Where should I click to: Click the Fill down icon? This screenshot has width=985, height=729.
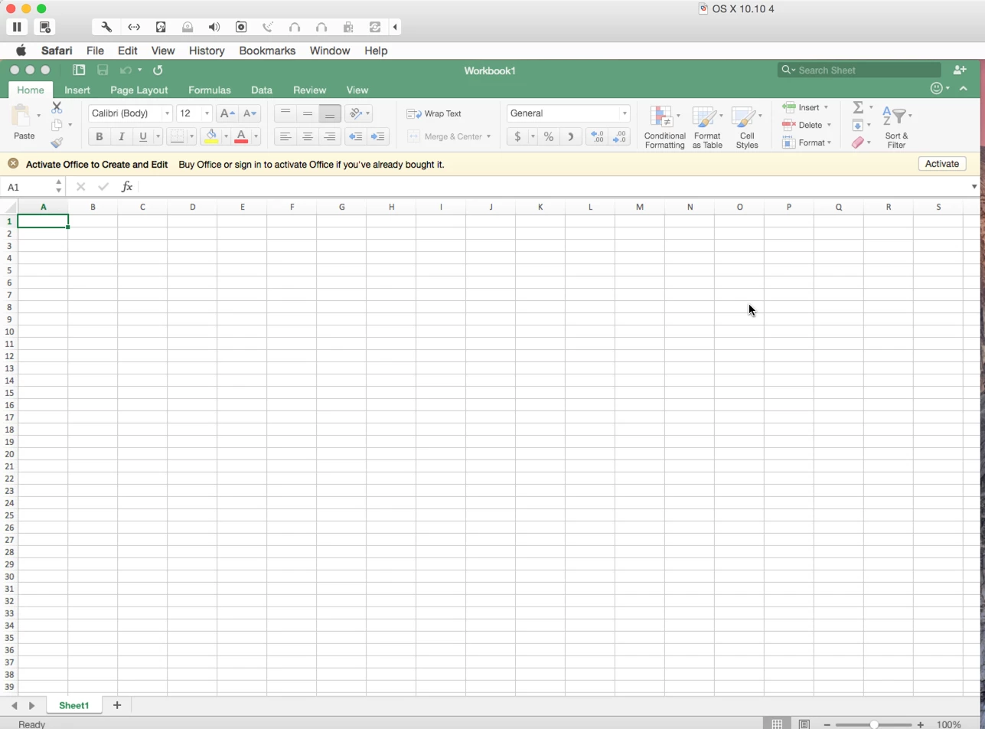coord(858,125)
